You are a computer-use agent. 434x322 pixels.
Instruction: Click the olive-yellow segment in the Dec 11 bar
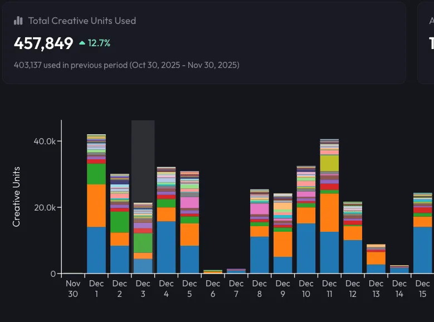329,163
